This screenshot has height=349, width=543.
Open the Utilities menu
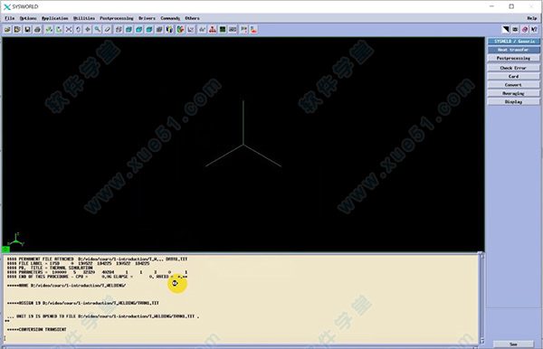(84, 18)
